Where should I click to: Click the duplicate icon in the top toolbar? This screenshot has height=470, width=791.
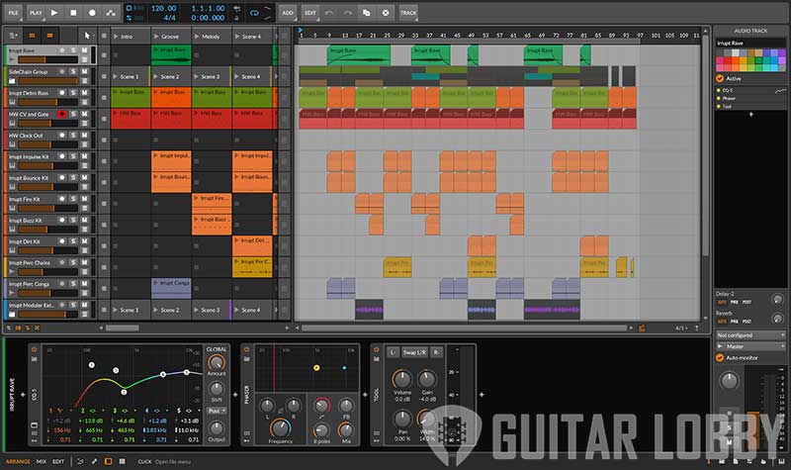(x=367, y=13)
